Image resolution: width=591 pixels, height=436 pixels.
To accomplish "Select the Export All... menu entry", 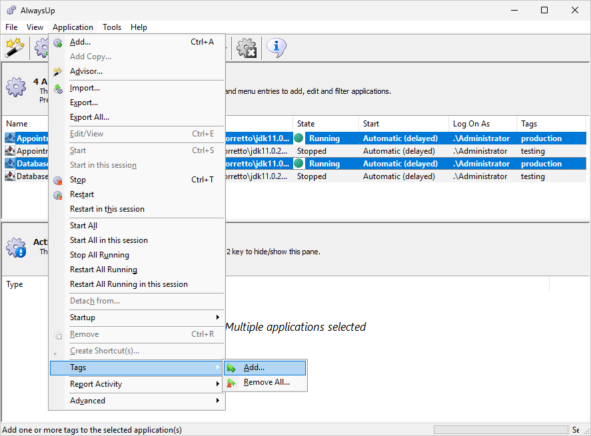I will click(137, 117).
